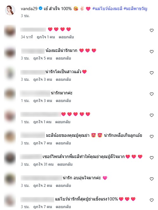Image resolution: width=158 pixels, height=210 pixels.
Task: Like the น้องมะลิน่ารักมาก comment
Action: pos(151,52)
